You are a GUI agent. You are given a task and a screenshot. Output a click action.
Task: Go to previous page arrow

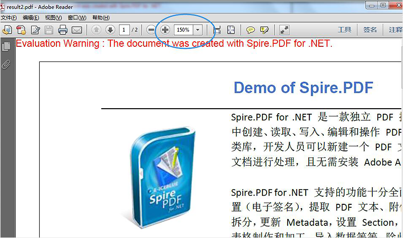[x=96, y=30]
